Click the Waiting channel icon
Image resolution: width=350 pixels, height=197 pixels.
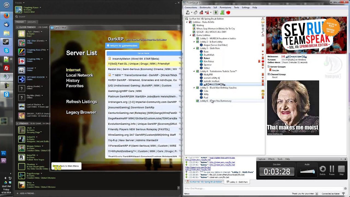194,25
